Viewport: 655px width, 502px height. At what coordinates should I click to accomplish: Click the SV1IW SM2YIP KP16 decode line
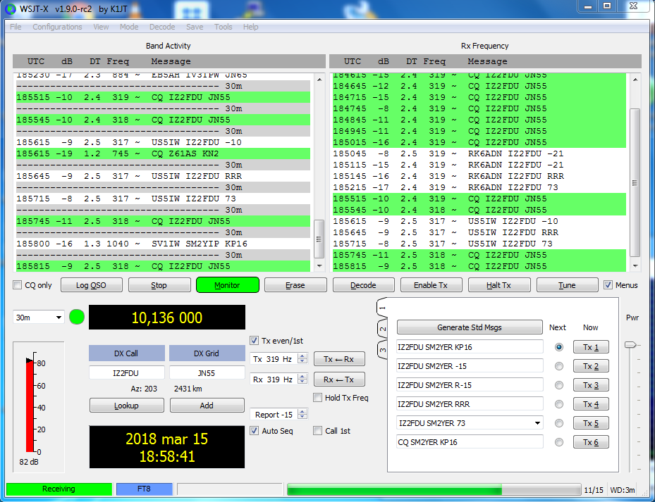pos(163,244)
